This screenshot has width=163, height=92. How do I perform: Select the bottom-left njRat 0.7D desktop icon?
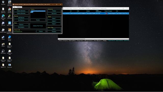pyautogui.click(x=3, y=66)
